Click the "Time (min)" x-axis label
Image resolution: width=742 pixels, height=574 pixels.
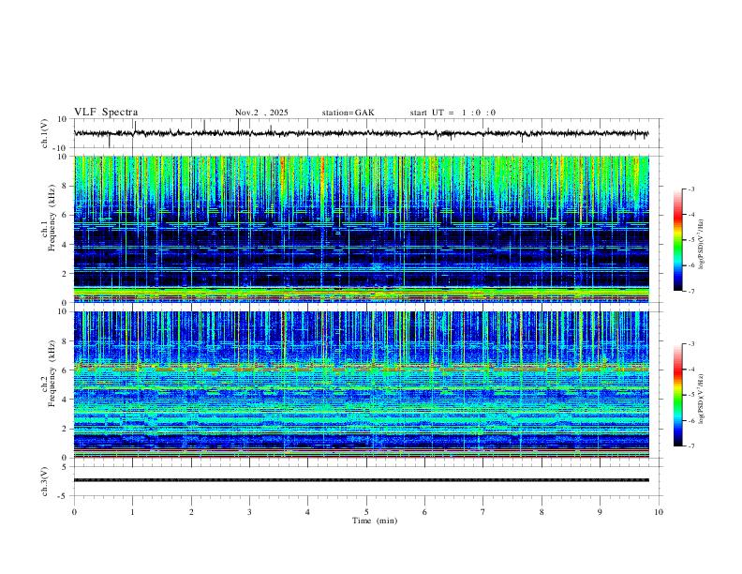(375, 521)
